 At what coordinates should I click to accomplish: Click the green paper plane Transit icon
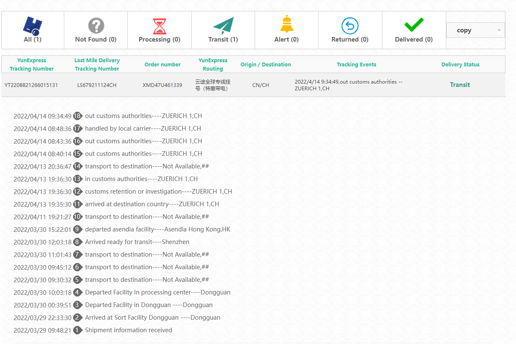tap(223, 26)
